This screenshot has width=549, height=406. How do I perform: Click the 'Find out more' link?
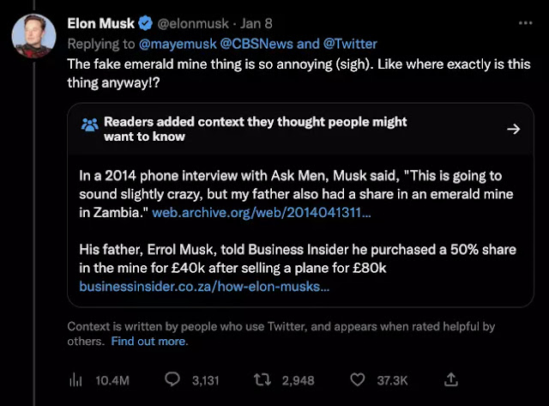[x=149, y=341]
